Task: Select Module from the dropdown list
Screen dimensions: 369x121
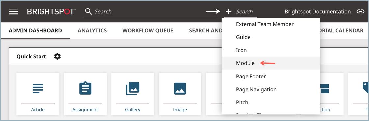Action: tap(271, 63)
